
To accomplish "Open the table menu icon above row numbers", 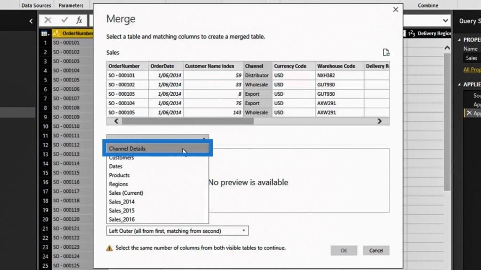I will [46, 33].
